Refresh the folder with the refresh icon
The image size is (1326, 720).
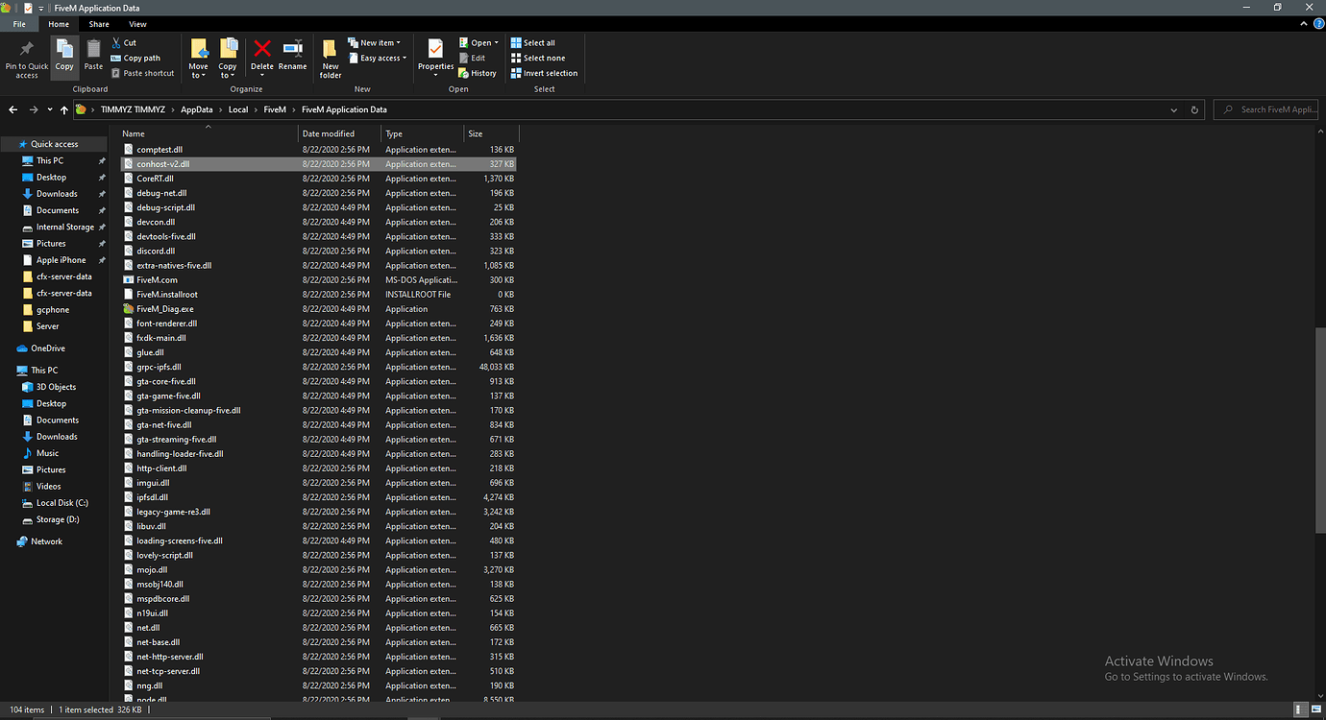(1193, 109)
